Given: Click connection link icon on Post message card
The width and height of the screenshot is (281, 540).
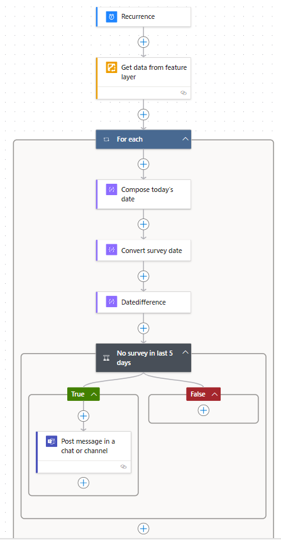Looking at the screenshot, I should (x=124, y=466).
